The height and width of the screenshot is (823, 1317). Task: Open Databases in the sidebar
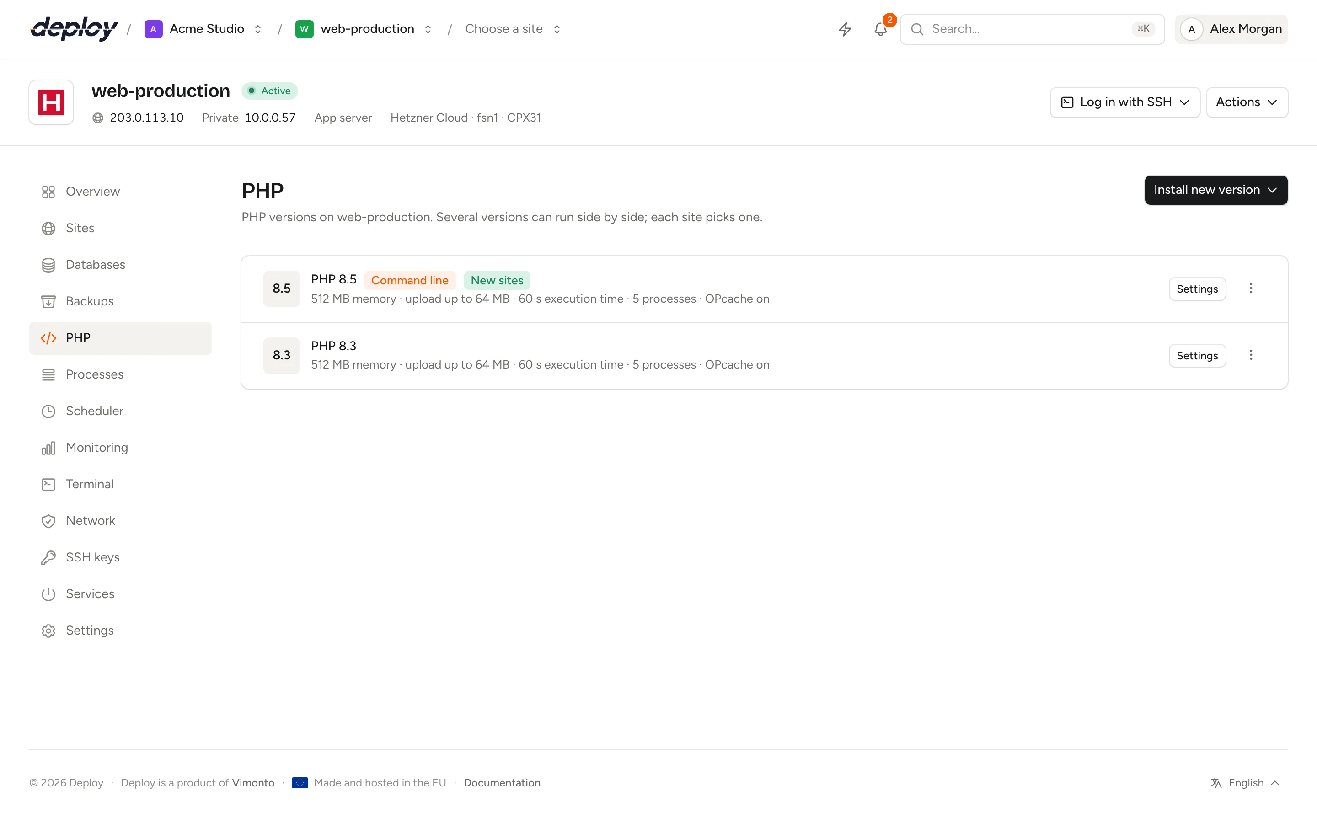pos(120,265)
